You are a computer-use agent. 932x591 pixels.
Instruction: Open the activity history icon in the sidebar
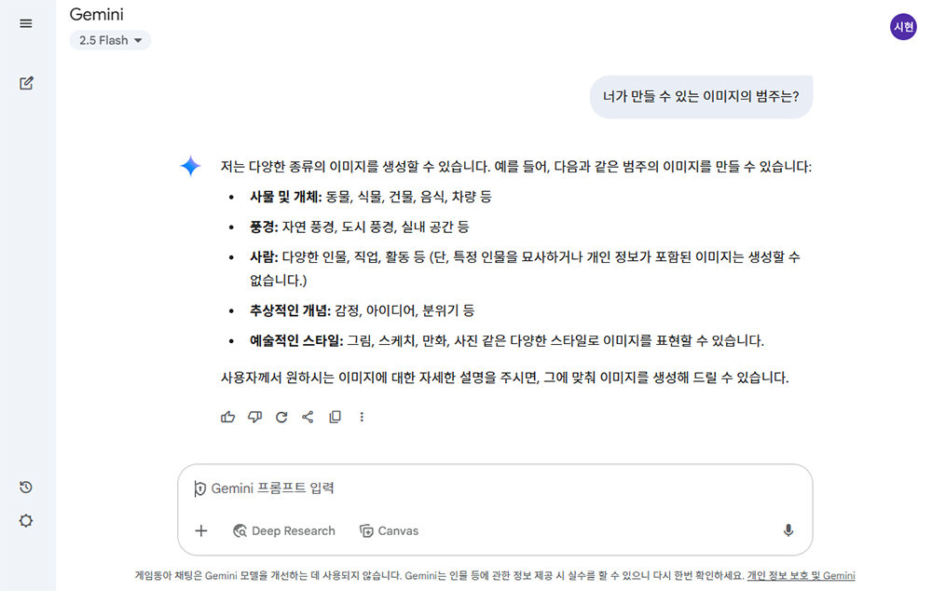[x=26, y=487]
